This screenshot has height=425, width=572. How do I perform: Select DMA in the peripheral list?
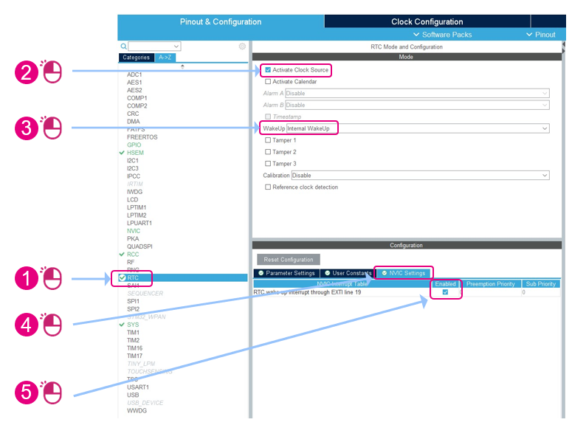(133, 122)
